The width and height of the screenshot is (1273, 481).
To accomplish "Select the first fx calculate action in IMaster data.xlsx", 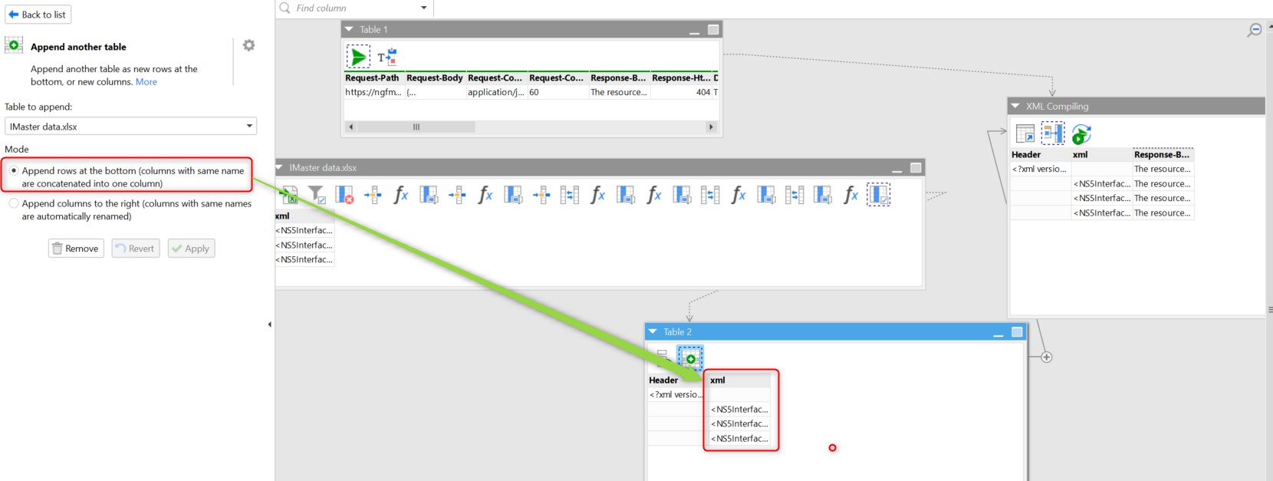I will 401,195.
